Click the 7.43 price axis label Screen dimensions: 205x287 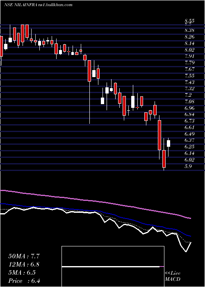click(x=189, y=82)
